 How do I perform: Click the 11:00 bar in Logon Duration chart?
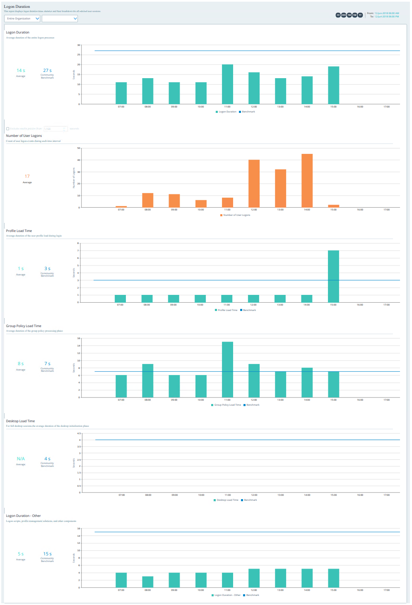227,84
